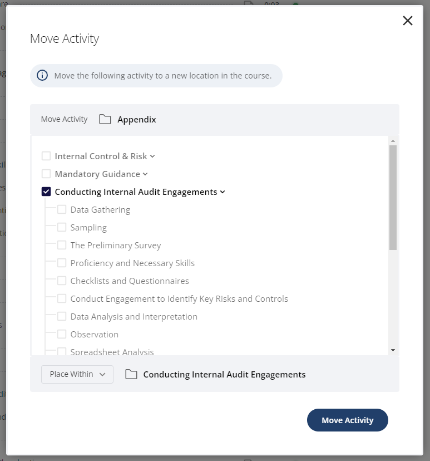Click Conduct Engagement to Identify Key Risks label

coord(179,299)
